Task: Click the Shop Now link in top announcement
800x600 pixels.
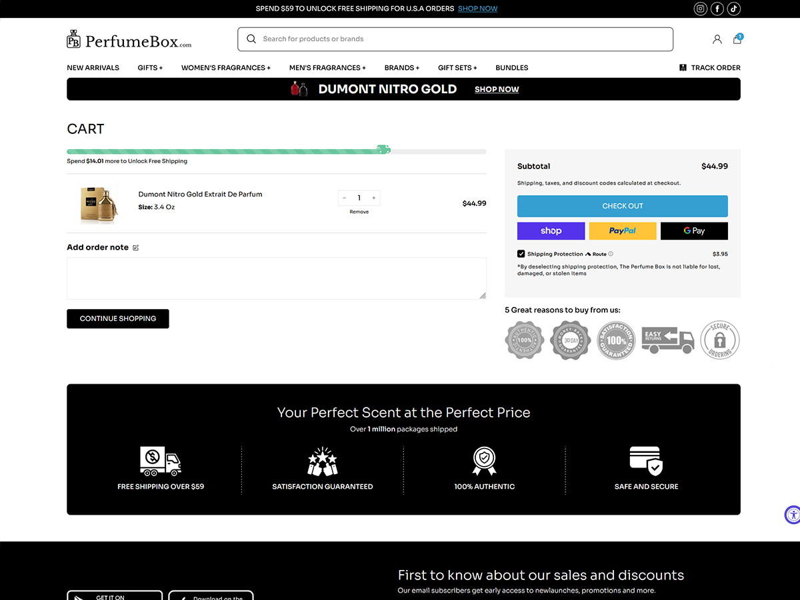Action: pyautogui.click(x=478, y=9)
